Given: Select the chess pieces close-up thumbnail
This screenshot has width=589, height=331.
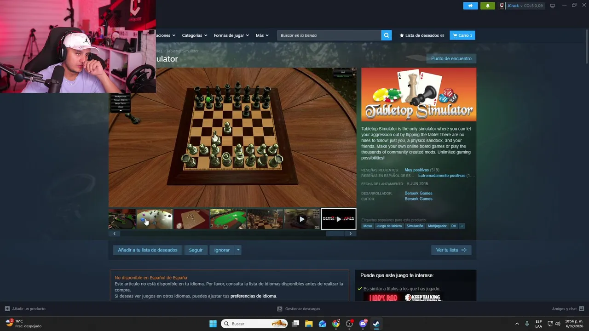Looking at the screenshot, I should pos(265,219).
